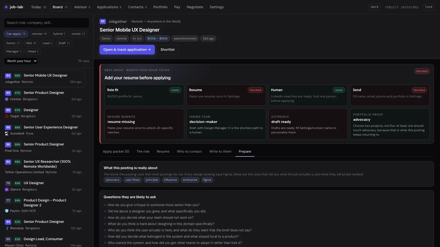The width and height of the screenshot is (440, 247).
Task: Switch to the Write to them tab
Action: [x=220, y=151]
